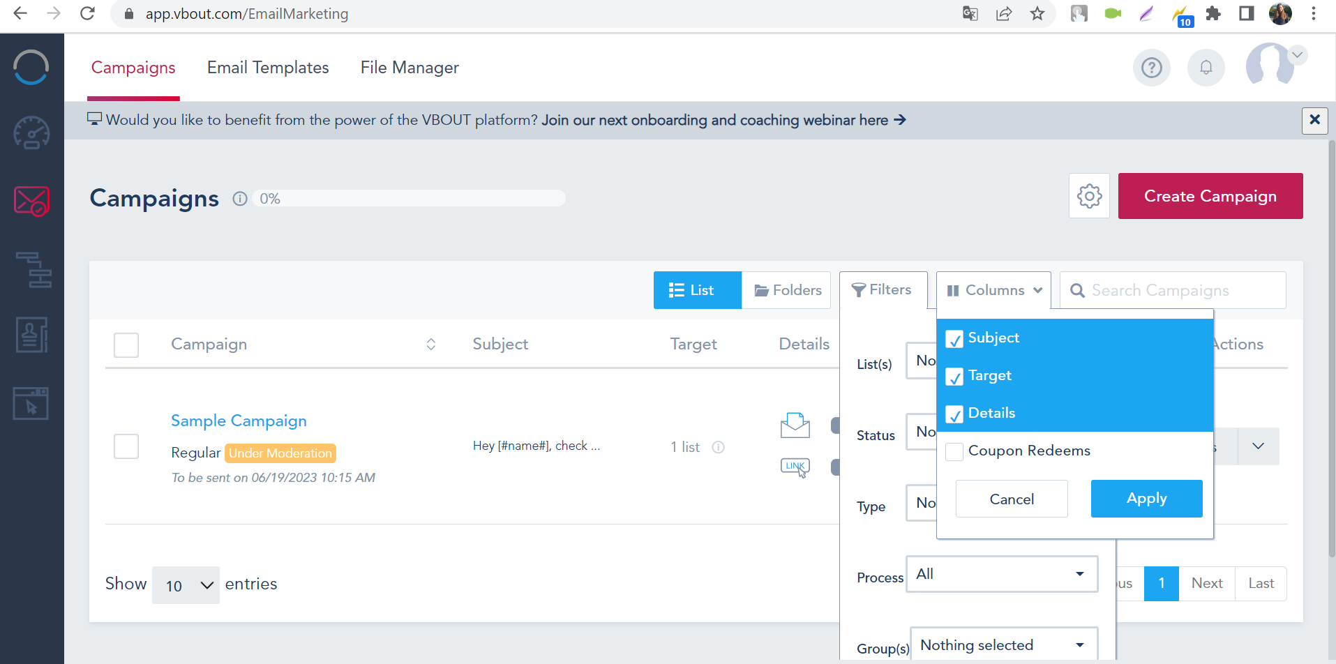1336x664 pixels.
Task: Bookmark this page with the star icon
Action: click(1037, 13)
